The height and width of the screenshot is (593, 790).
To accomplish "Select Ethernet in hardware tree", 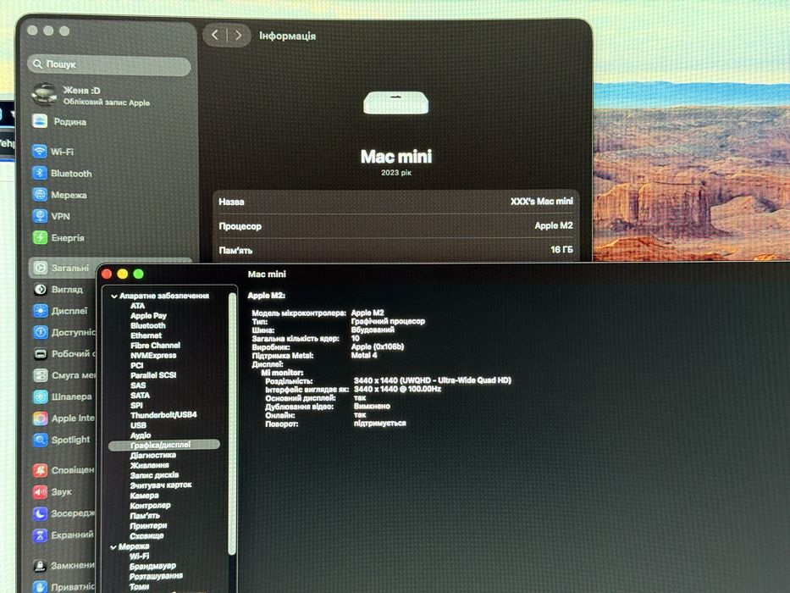I will [146, 335].
